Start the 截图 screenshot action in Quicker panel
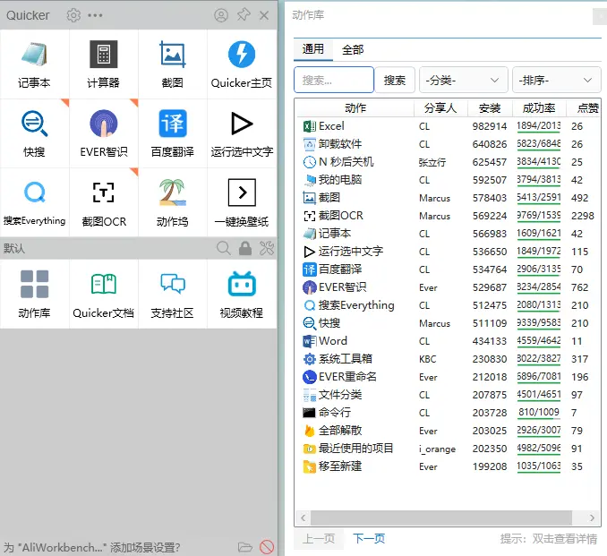Image resolution: width=607 pixels, height=556 pixels. pos(172,64)
